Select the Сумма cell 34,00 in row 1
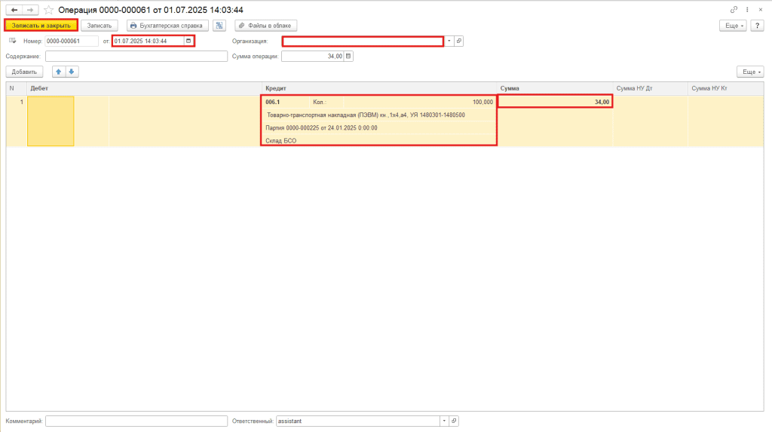The height and width of the screenshot is (432, 772). coord(555,102)
